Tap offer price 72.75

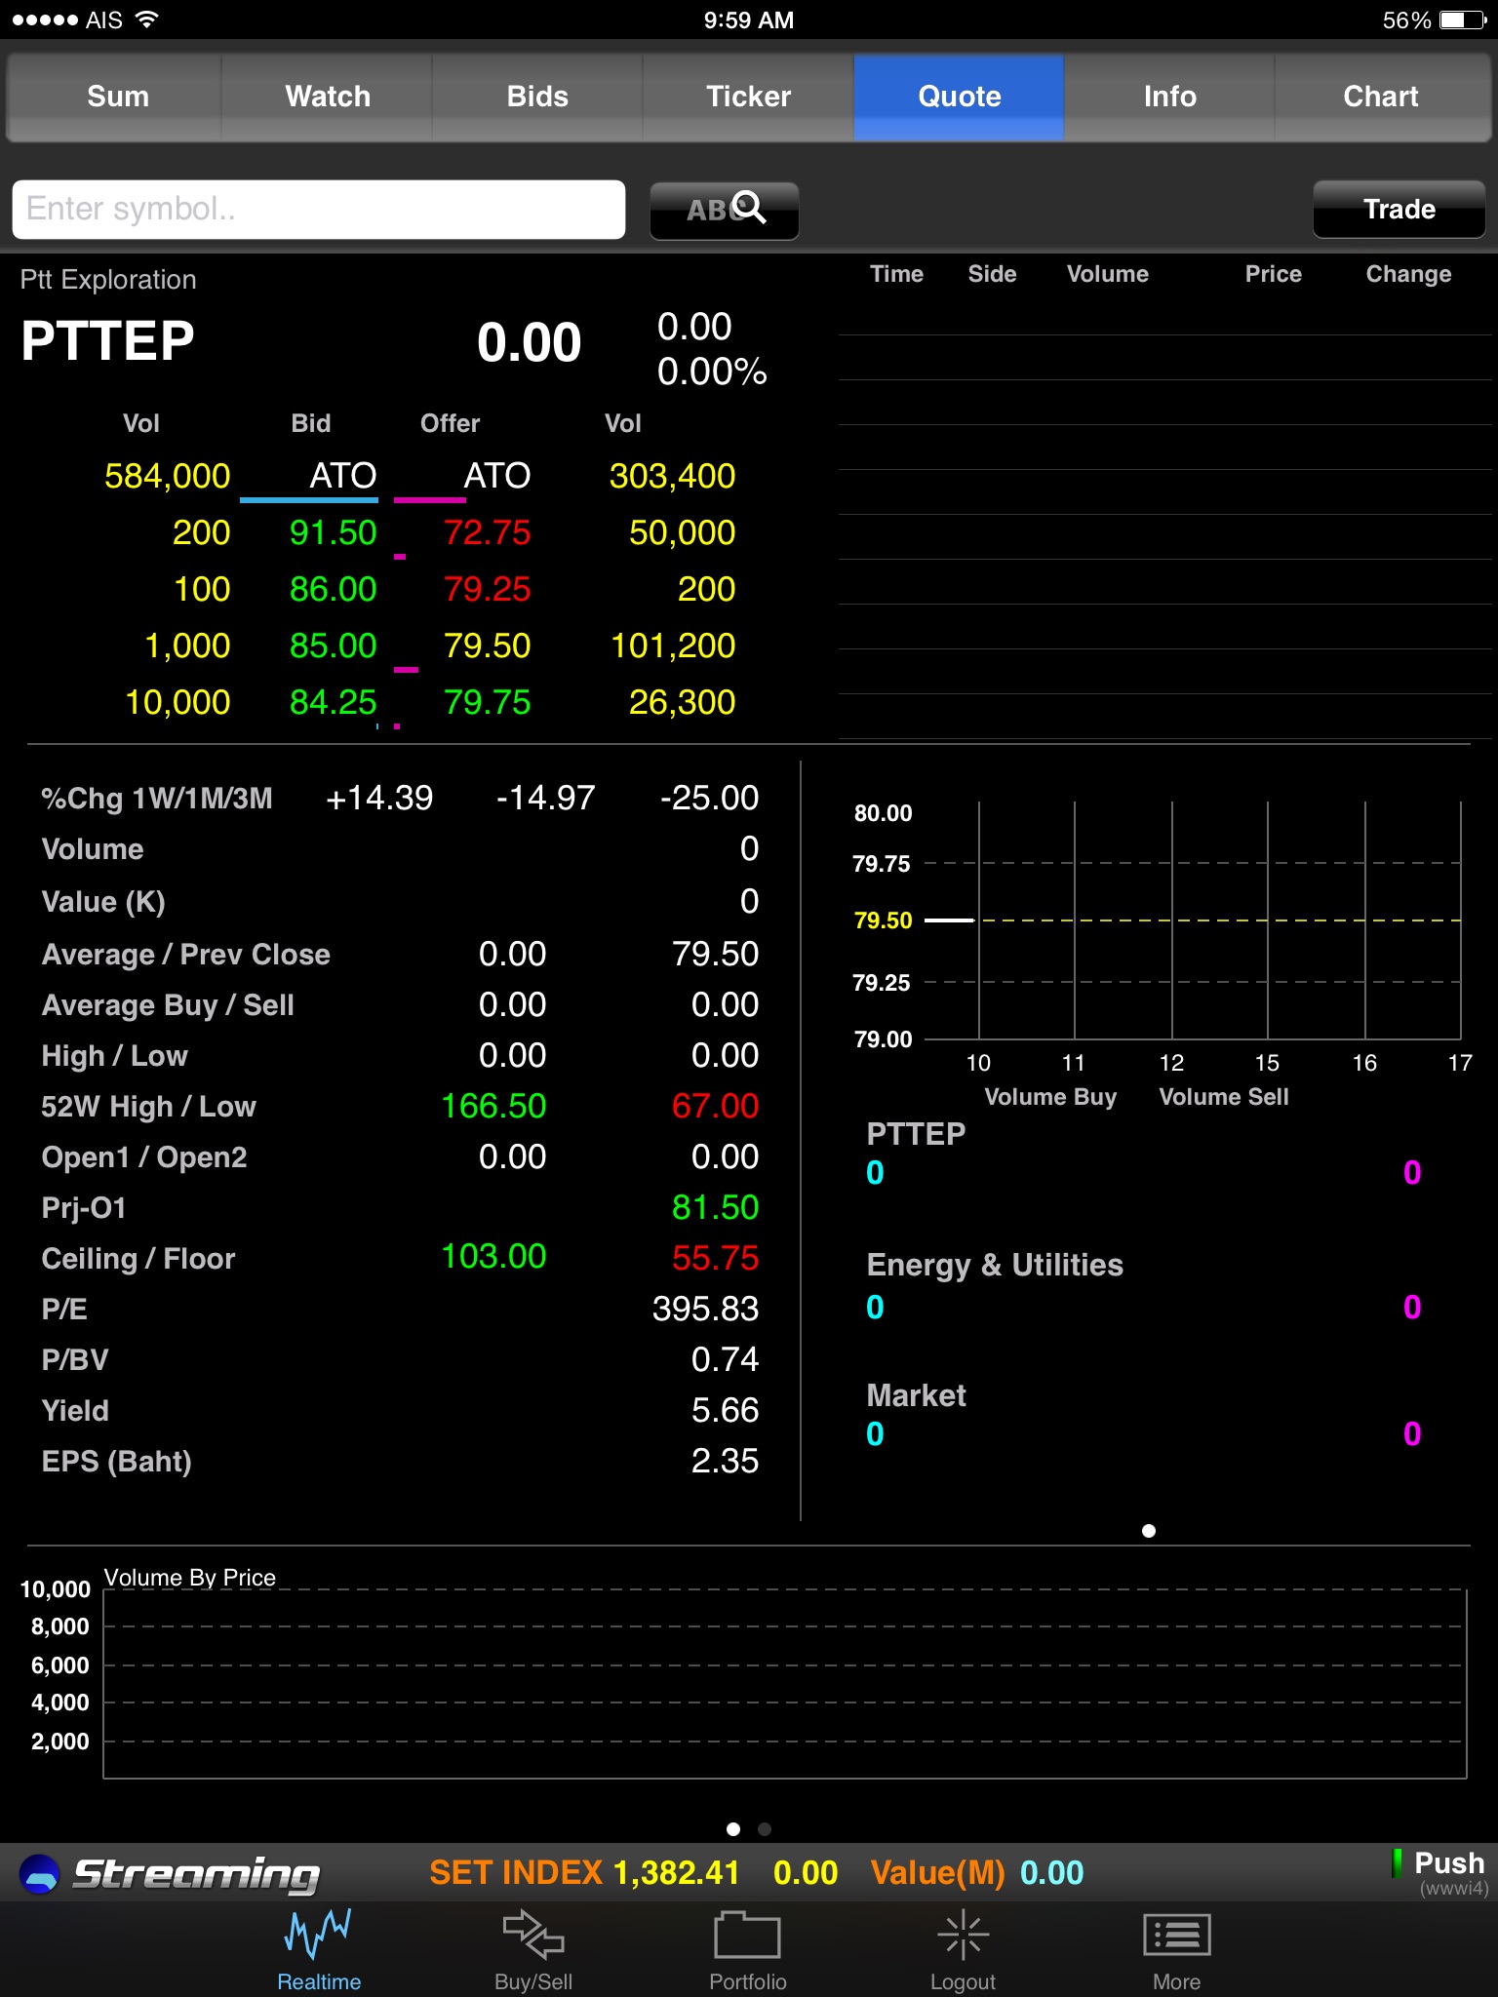487,532
